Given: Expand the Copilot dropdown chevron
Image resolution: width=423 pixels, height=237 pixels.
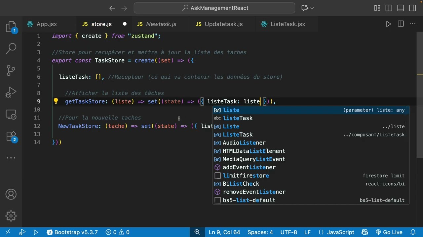Looking at the screenshot, I should click(312, 8).
